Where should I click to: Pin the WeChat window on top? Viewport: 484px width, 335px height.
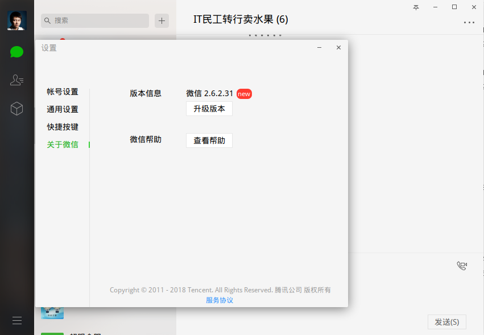pyautogui.click(x=416, y=7)
